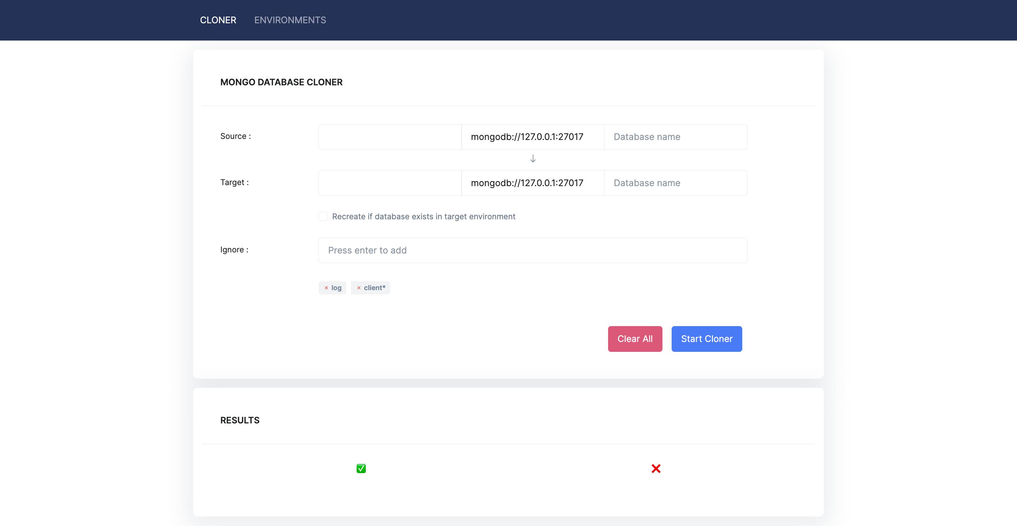Focus the Source Database name field
This screenshot has width=1017, height=526.
[676, 137]
